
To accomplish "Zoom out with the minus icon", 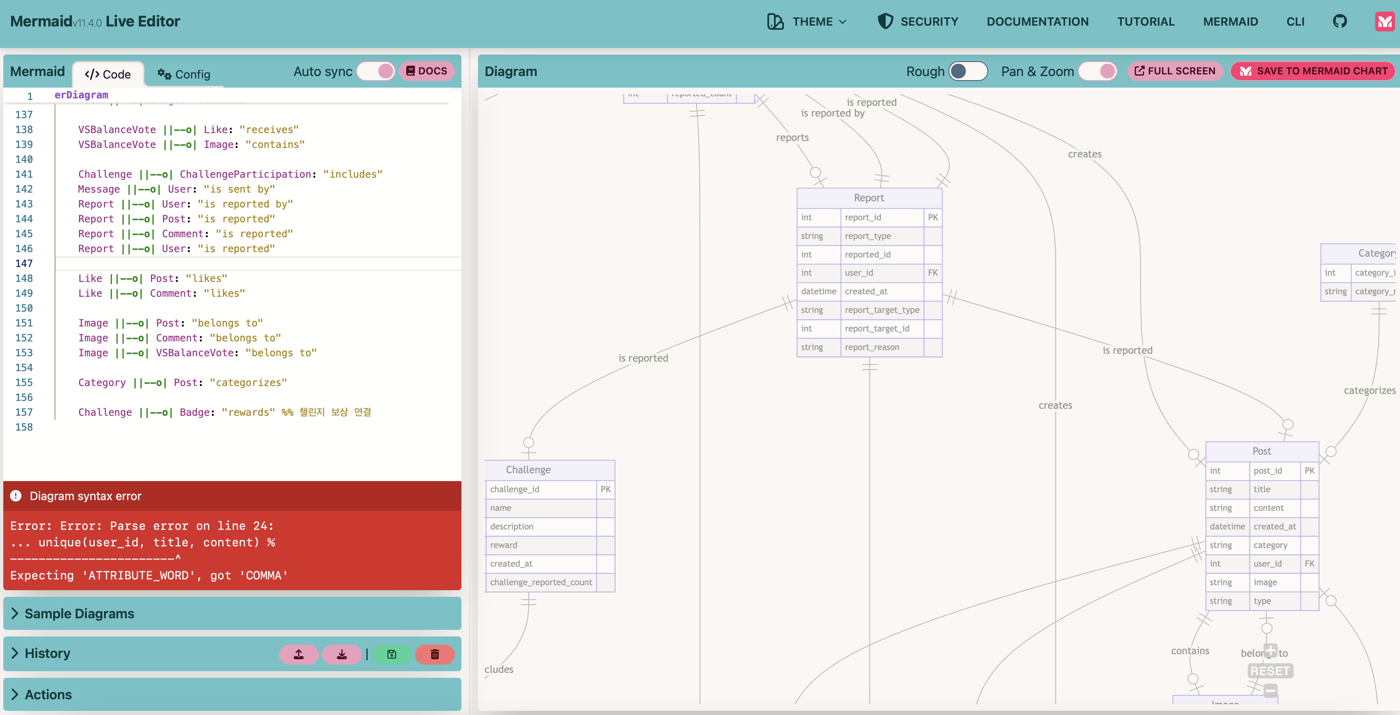I will pos(1270,691).
